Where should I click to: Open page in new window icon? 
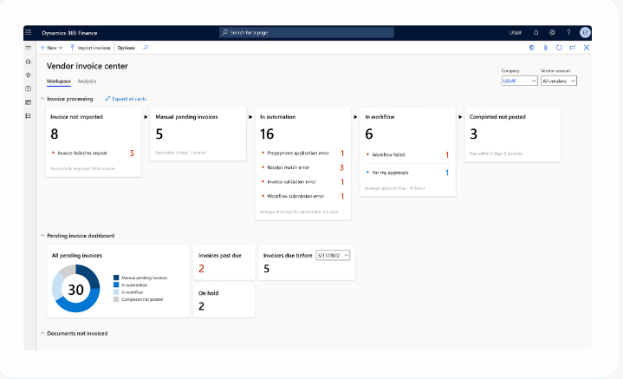point(573,48)
